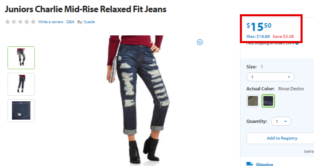The height and width of the screenshot is (166, 314).
Task: Click the Size dropdown arrow
Action: click(x=289, y=77)
